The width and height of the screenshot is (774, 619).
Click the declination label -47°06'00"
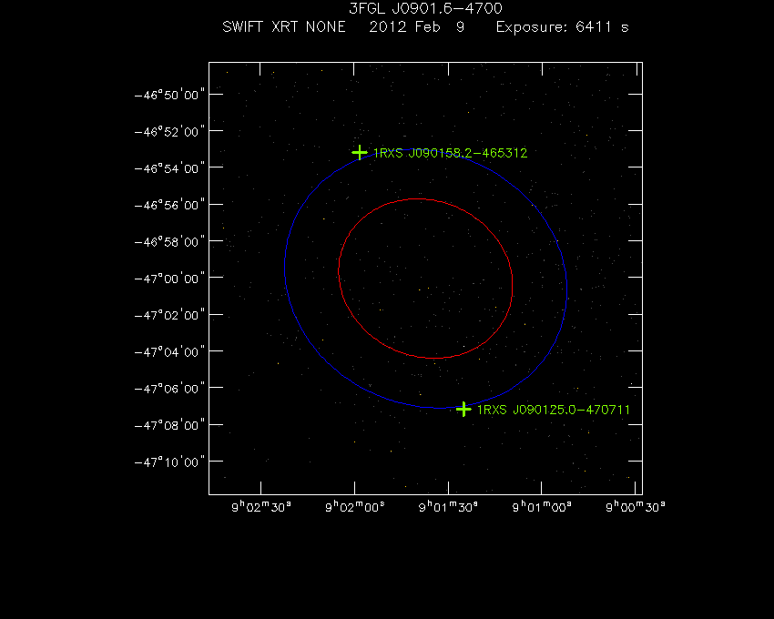(169, 389)
